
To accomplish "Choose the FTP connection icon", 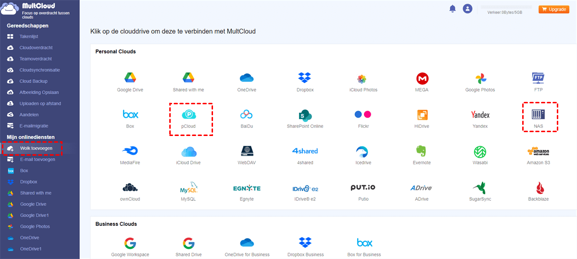I will tap(538, 78).
